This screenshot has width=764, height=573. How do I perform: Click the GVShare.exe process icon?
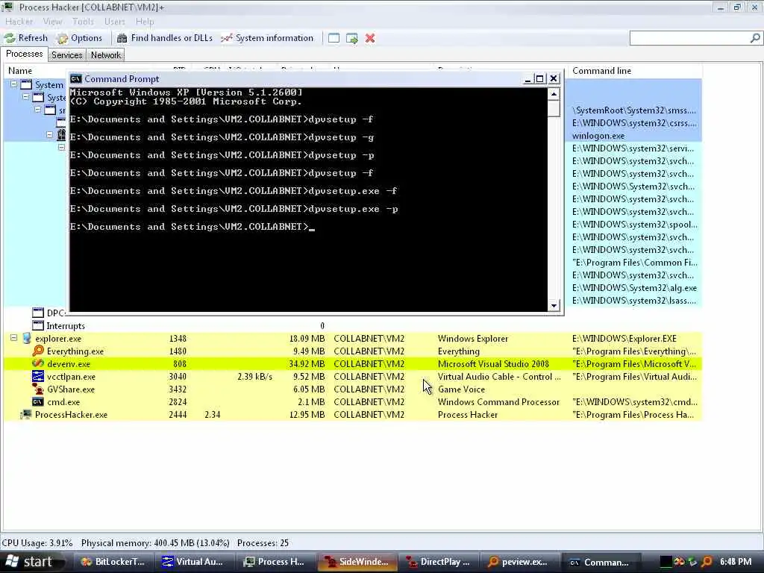tap(38, 389)
